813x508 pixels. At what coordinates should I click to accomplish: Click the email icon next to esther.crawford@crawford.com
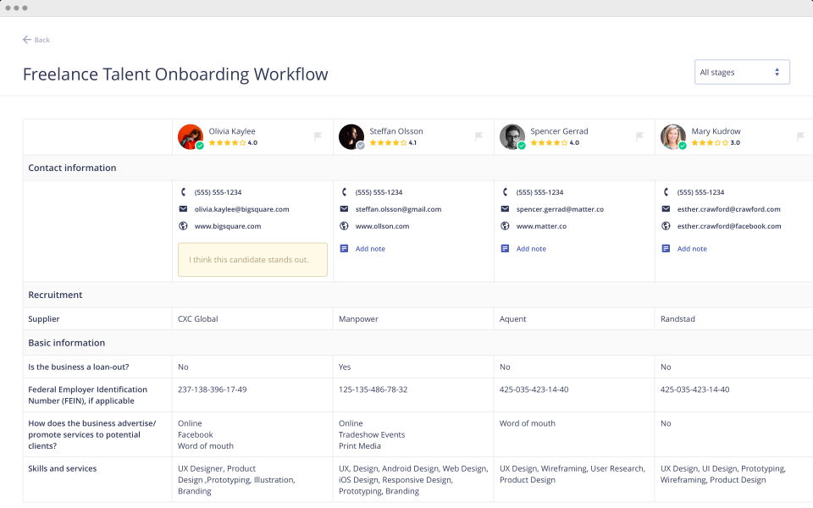click(x=666, y=209)
